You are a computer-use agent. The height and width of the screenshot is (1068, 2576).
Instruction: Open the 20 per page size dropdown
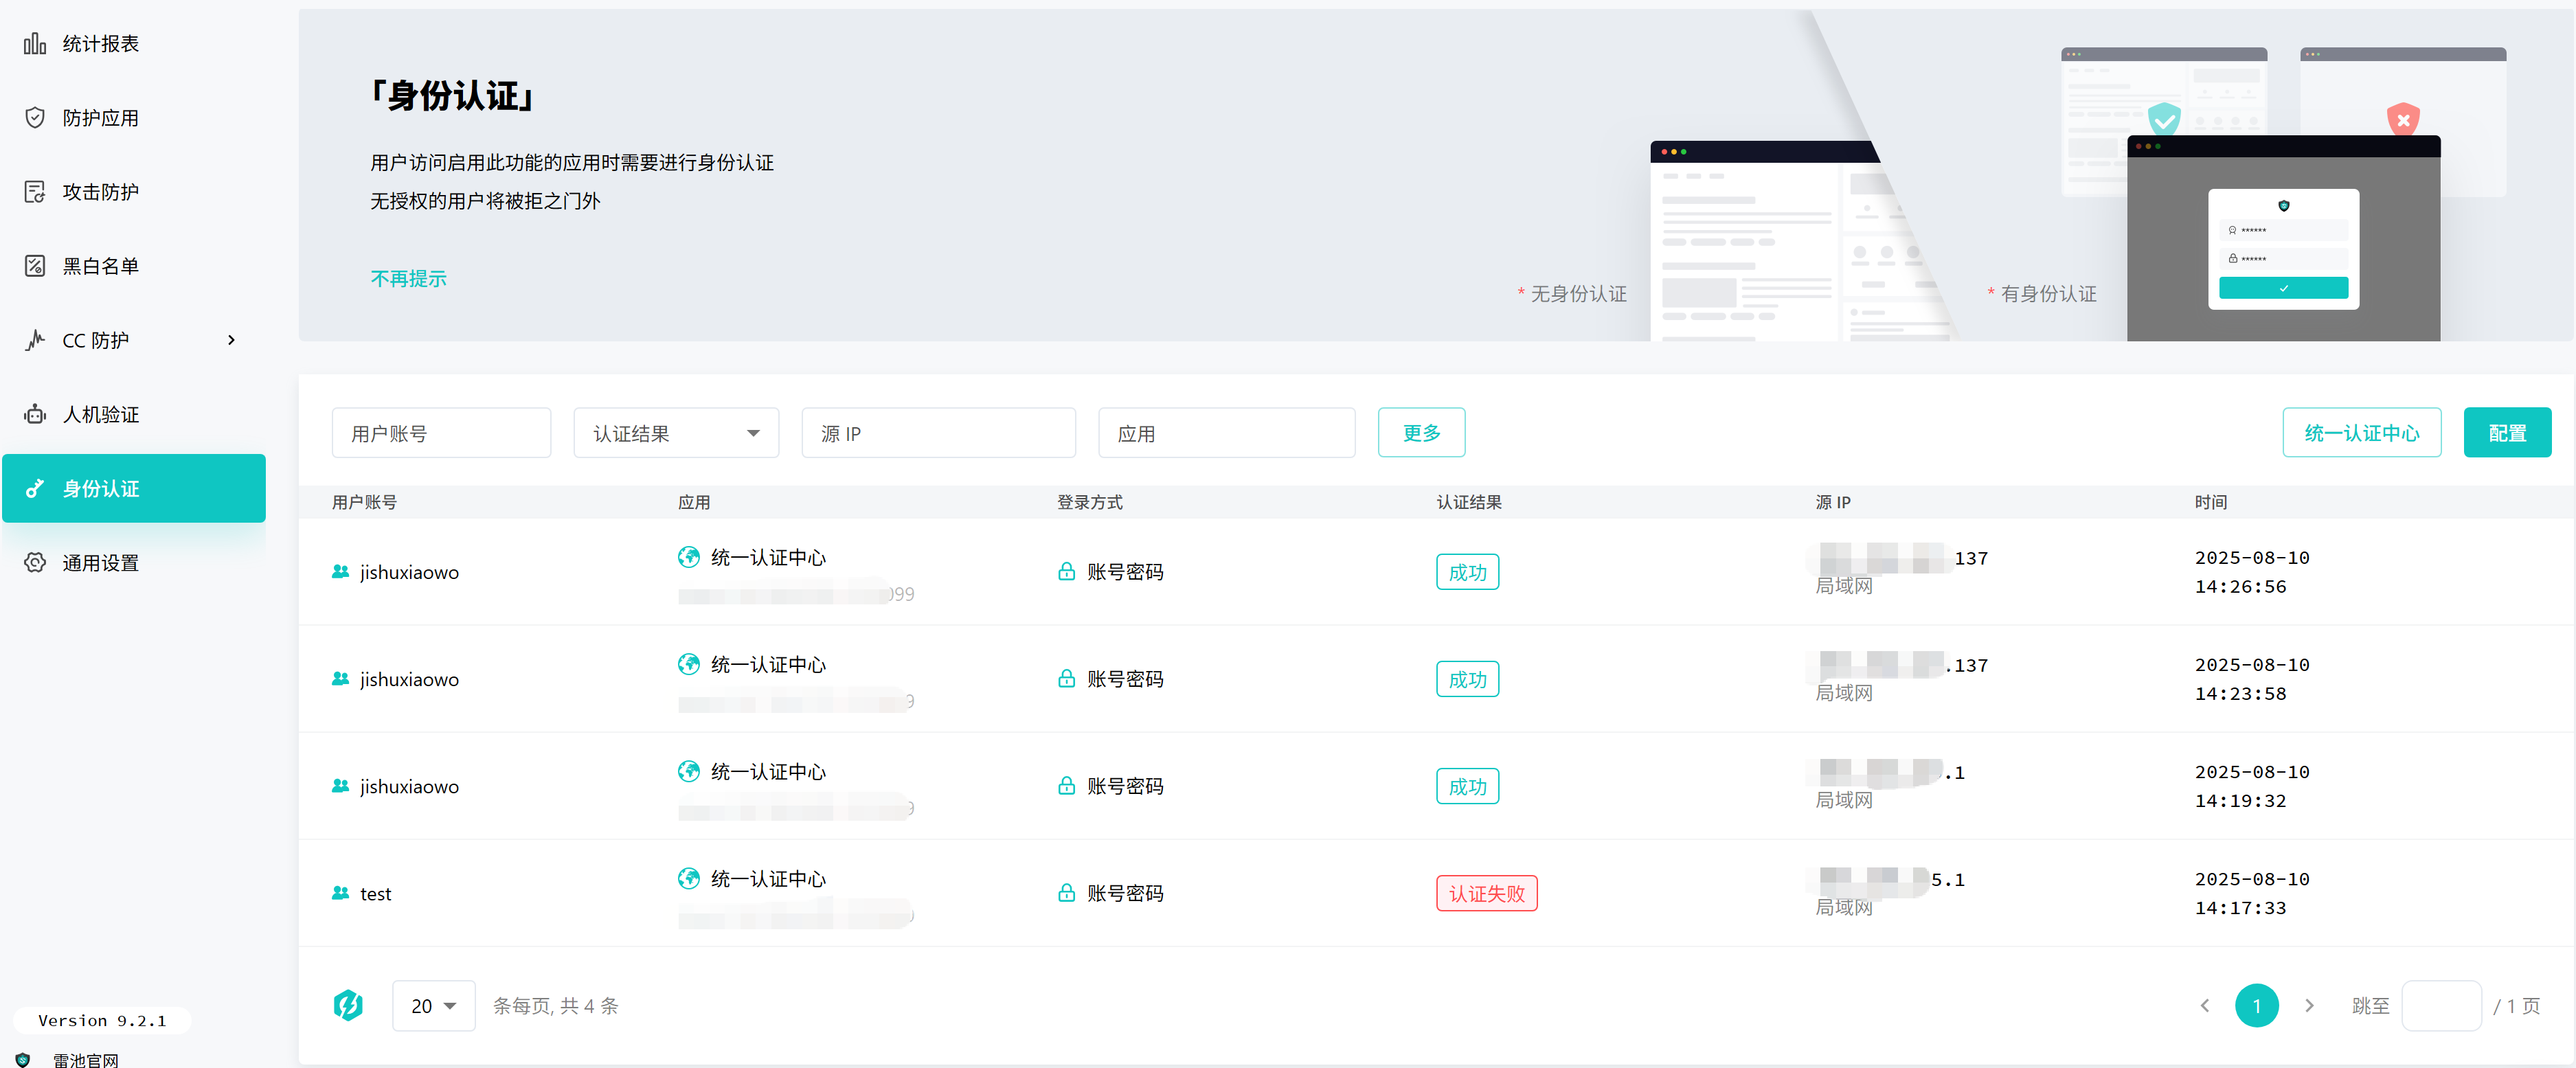tap(433, 1006)
